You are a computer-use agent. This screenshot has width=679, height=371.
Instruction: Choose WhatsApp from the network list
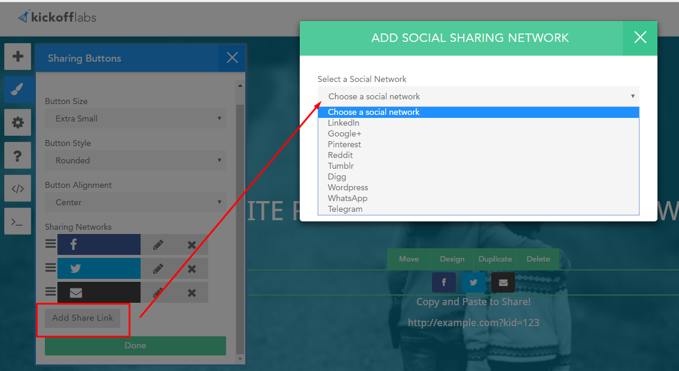tap(479, 198)
